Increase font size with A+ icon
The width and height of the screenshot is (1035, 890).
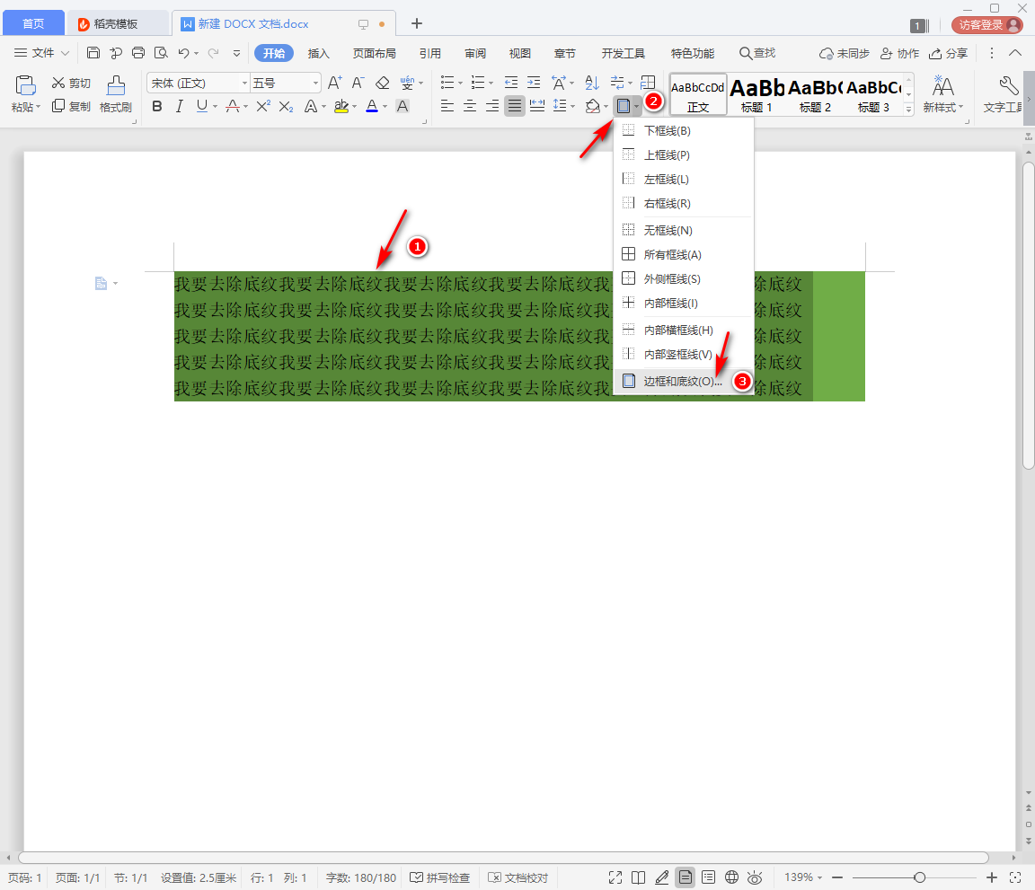334,83
